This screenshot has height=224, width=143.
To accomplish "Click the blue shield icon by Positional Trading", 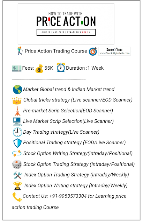I will tap(17, 143).
